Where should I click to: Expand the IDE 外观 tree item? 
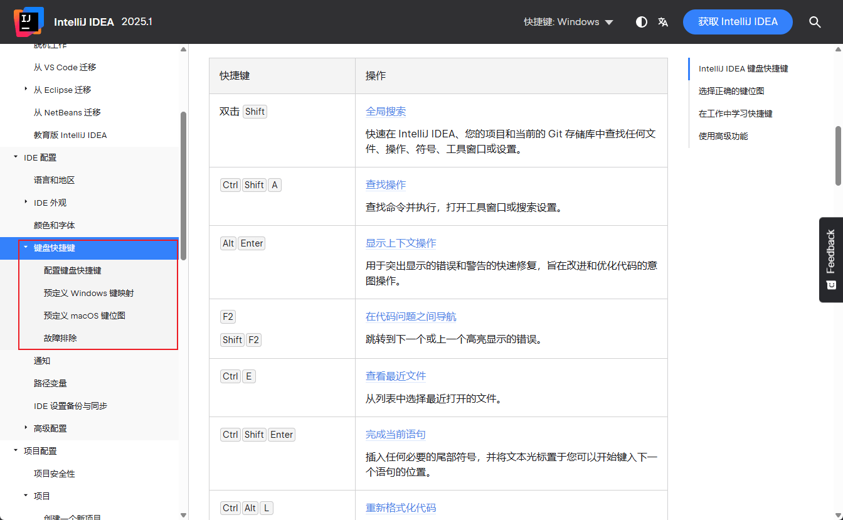tap(26, 203)
